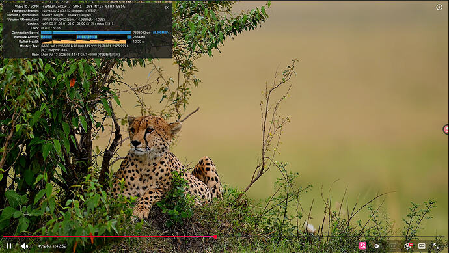Image resolution: width=449 pixels, height=253 pixels.
Task: Click the red progress bar scrubber
Action: [x=215, y=237]
